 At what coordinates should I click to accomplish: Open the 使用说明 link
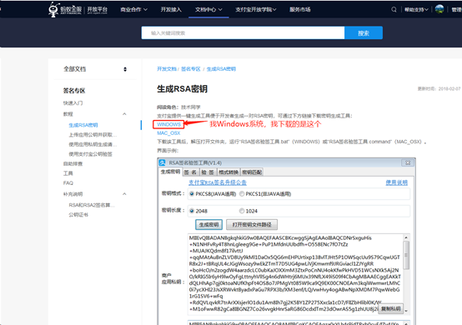pos(397,182)
